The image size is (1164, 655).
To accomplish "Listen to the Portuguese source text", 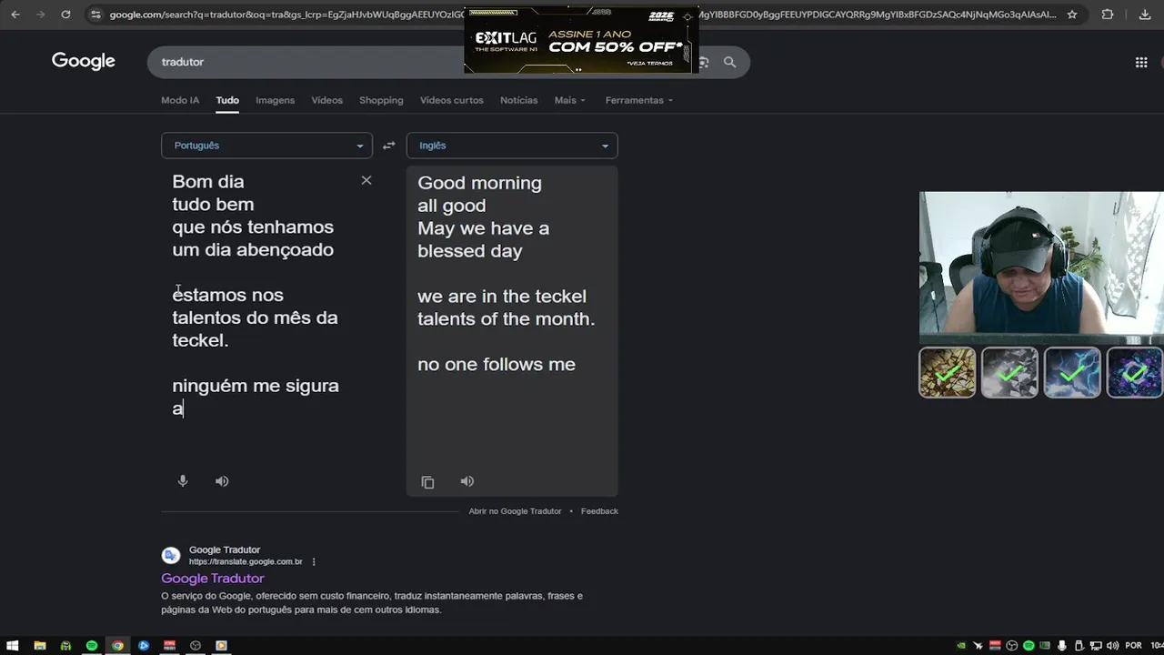I will [222, 481].
